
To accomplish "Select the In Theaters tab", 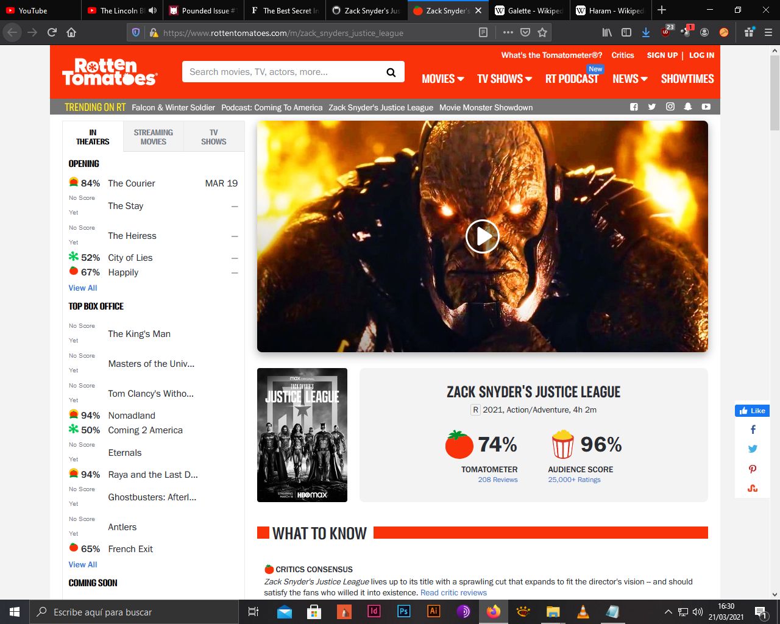I will (x=93, y=136).
